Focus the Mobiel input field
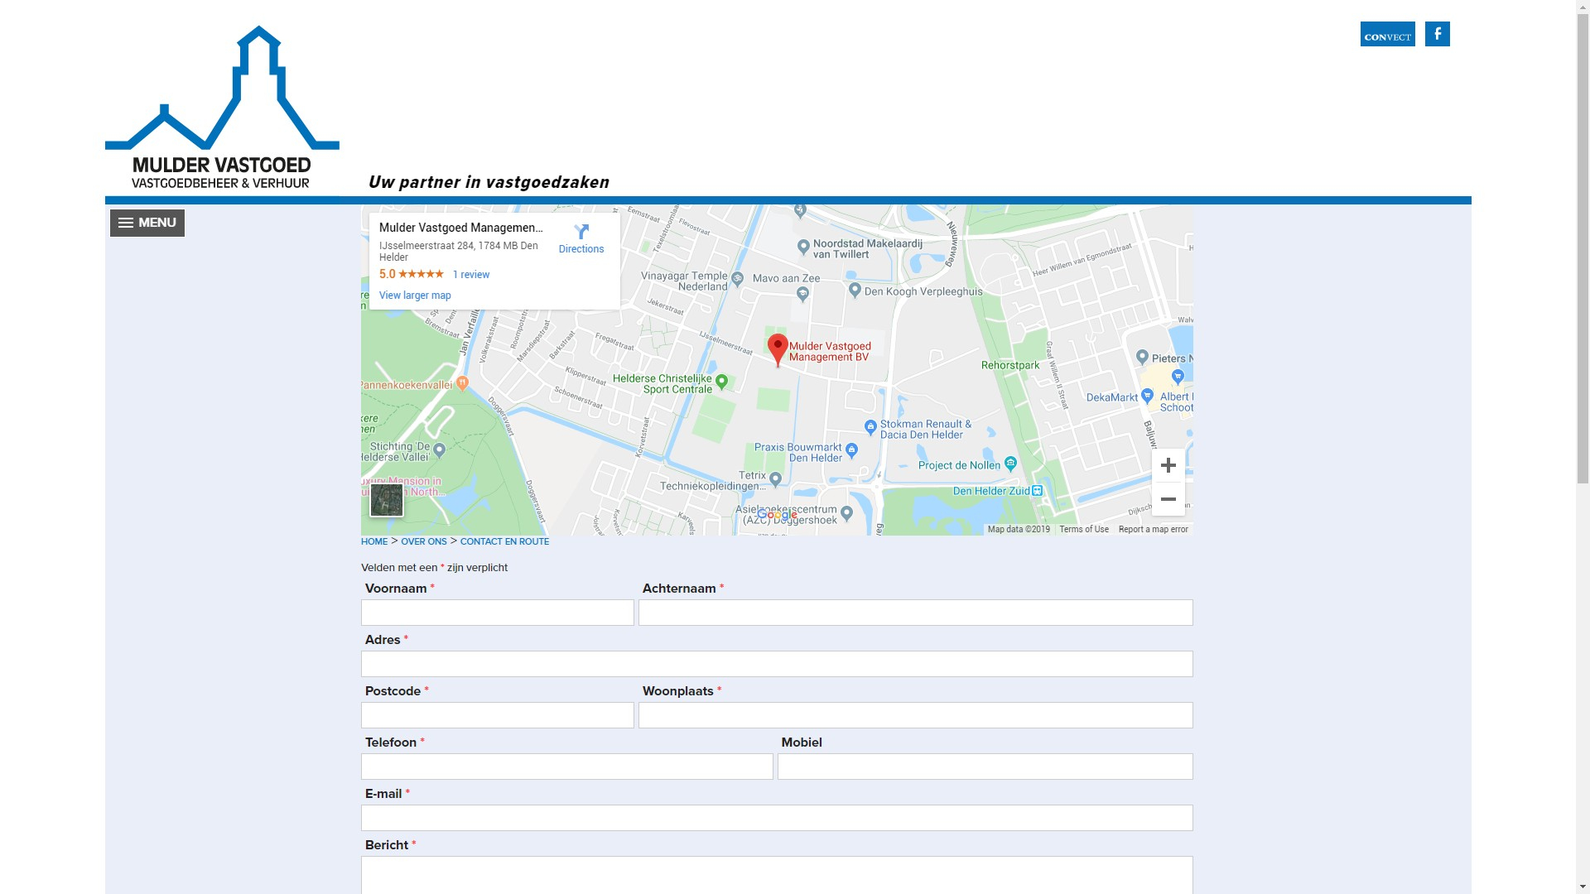The image size is (1590, 894). pyautogui.click(x=985, y=767)
